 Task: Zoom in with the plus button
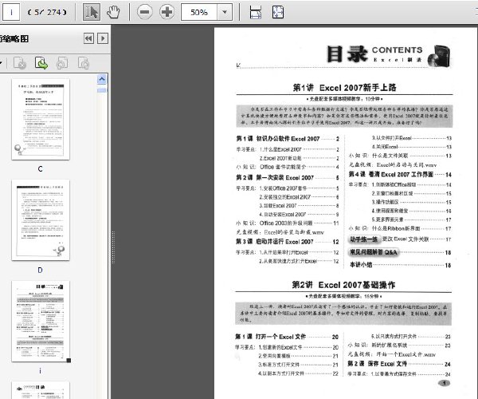tap(167, 12)
